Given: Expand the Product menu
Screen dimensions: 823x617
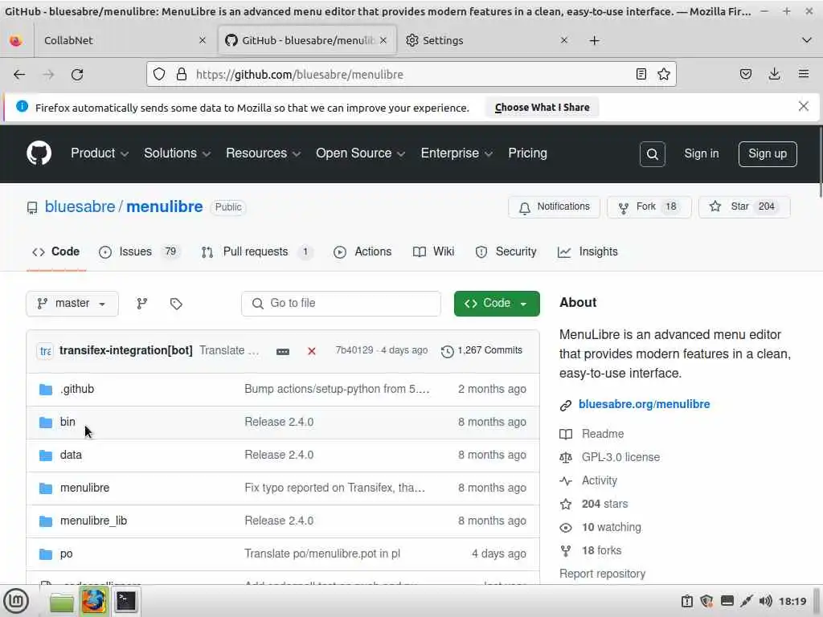Looking at the screenshot, I should 99,153.
